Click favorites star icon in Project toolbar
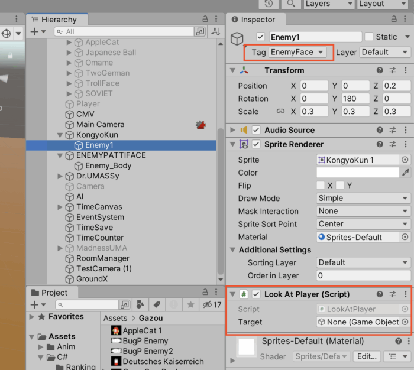 [190, 304]
